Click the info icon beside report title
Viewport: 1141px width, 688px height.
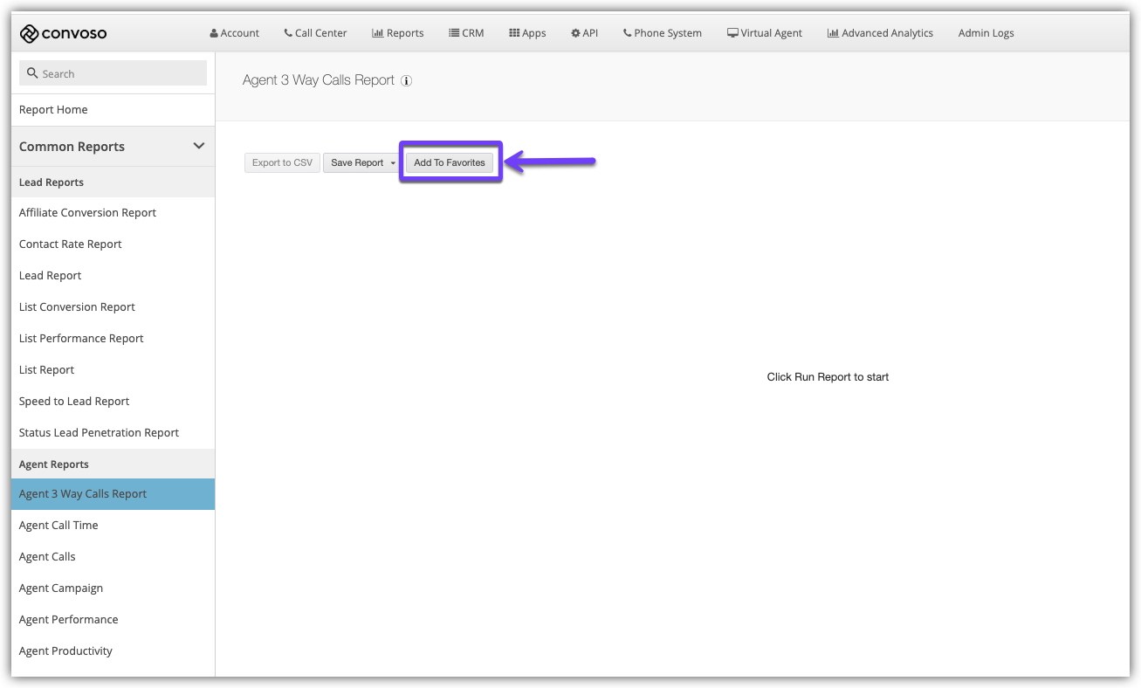[x=406, y=81]
